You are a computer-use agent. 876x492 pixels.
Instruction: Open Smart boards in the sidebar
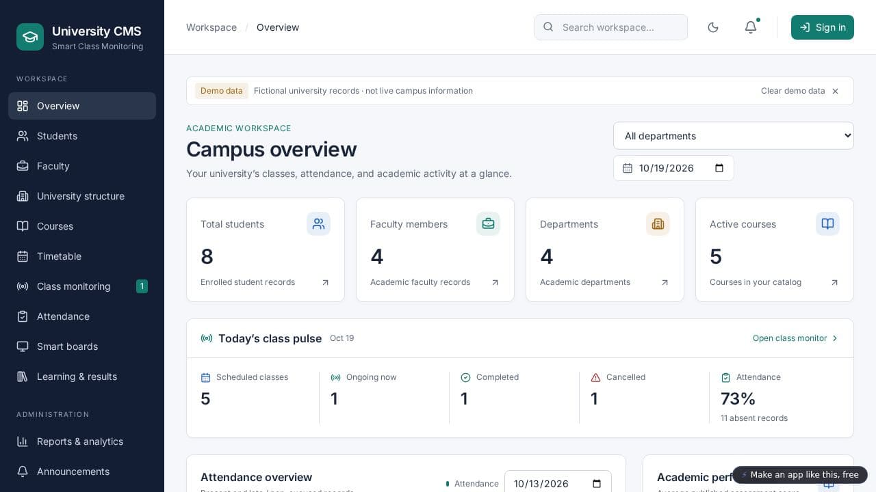(82, 346)
